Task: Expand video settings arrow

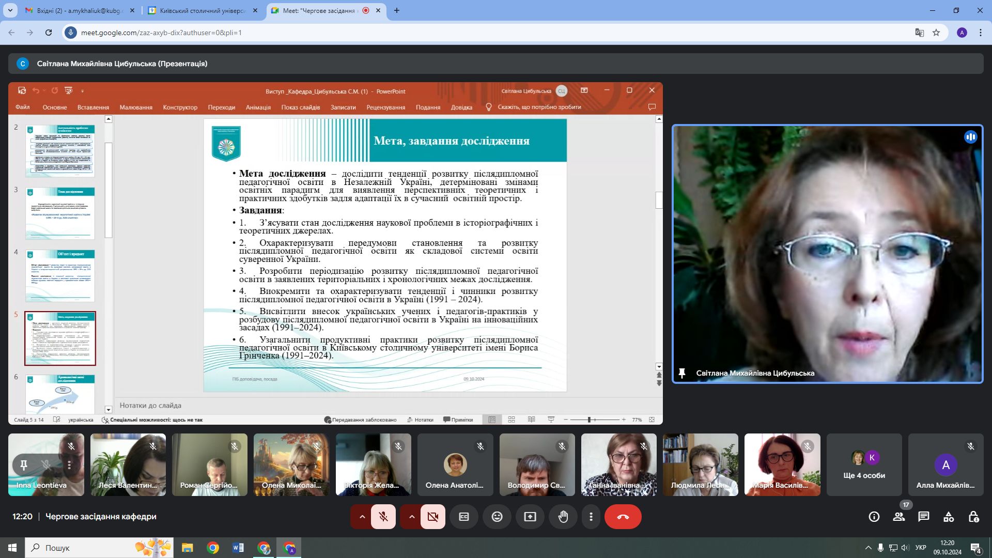Action: [x=412, y=517]
